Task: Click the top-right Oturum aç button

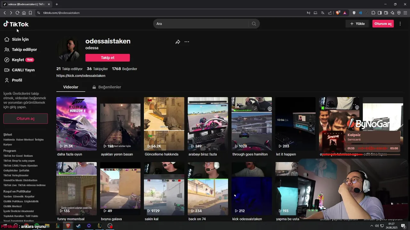Action: coord(383,24)
